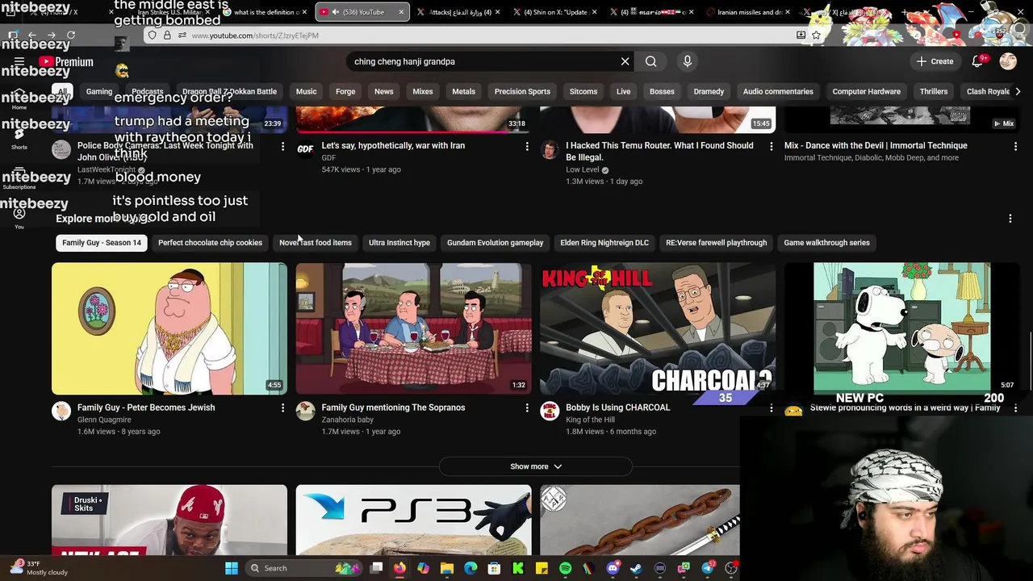Select the Dragon Ball Z Dokkan Battle chip
Image resolution: width=1033 pixels, height=581 pixels.
coord(229,91)
